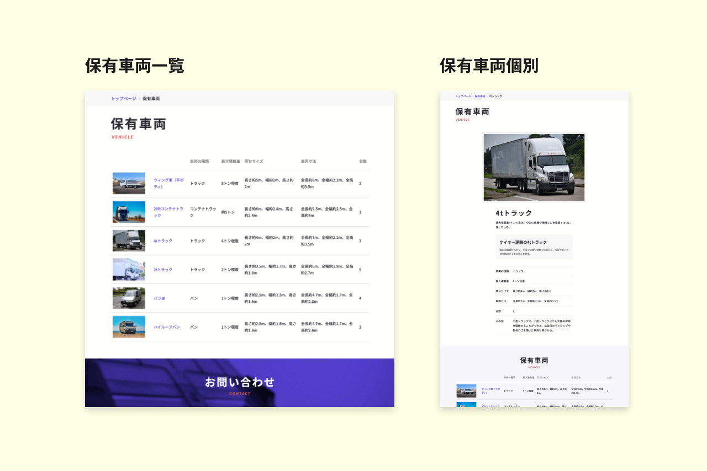The height and width of the screenshot is (471, 707).
Task: Click the 車両寸法 column header in list page
Action: (308, 161)
